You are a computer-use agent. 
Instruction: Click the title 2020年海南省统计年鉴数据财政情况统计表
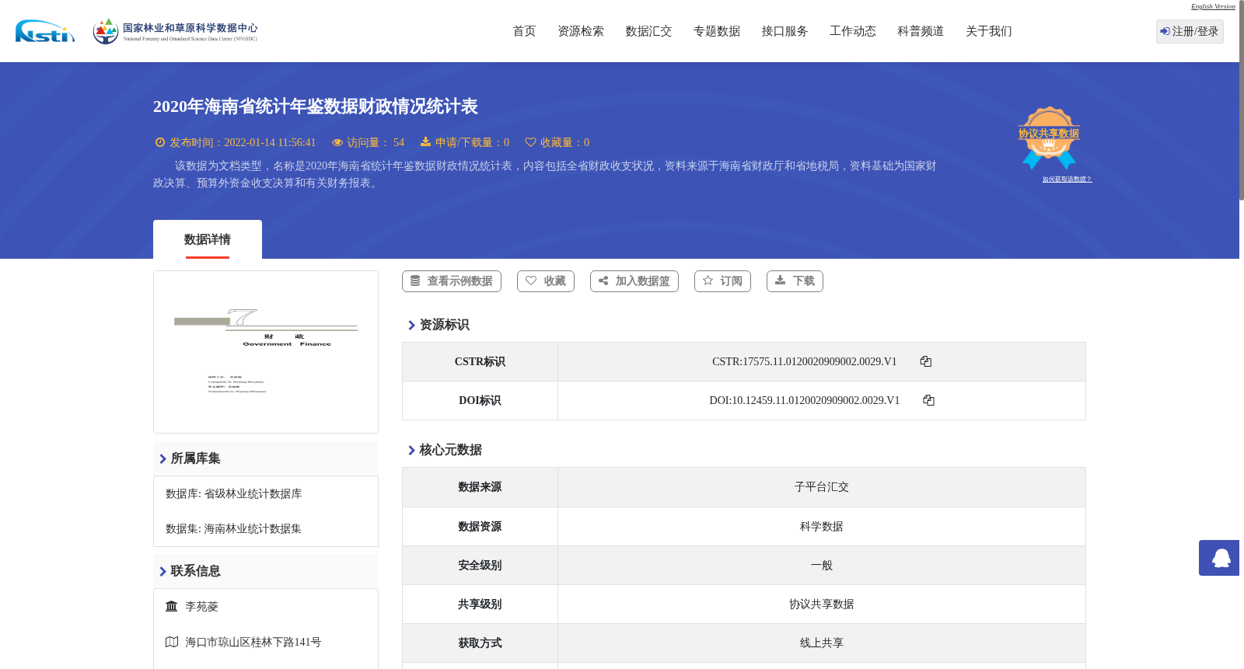pos(316,106)
